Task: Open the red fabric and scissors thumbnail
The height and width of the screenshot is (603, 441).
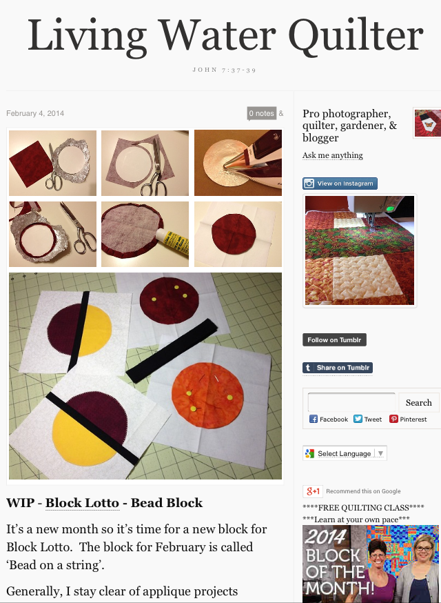Action: pyautogui.click(x=52, y=163)
